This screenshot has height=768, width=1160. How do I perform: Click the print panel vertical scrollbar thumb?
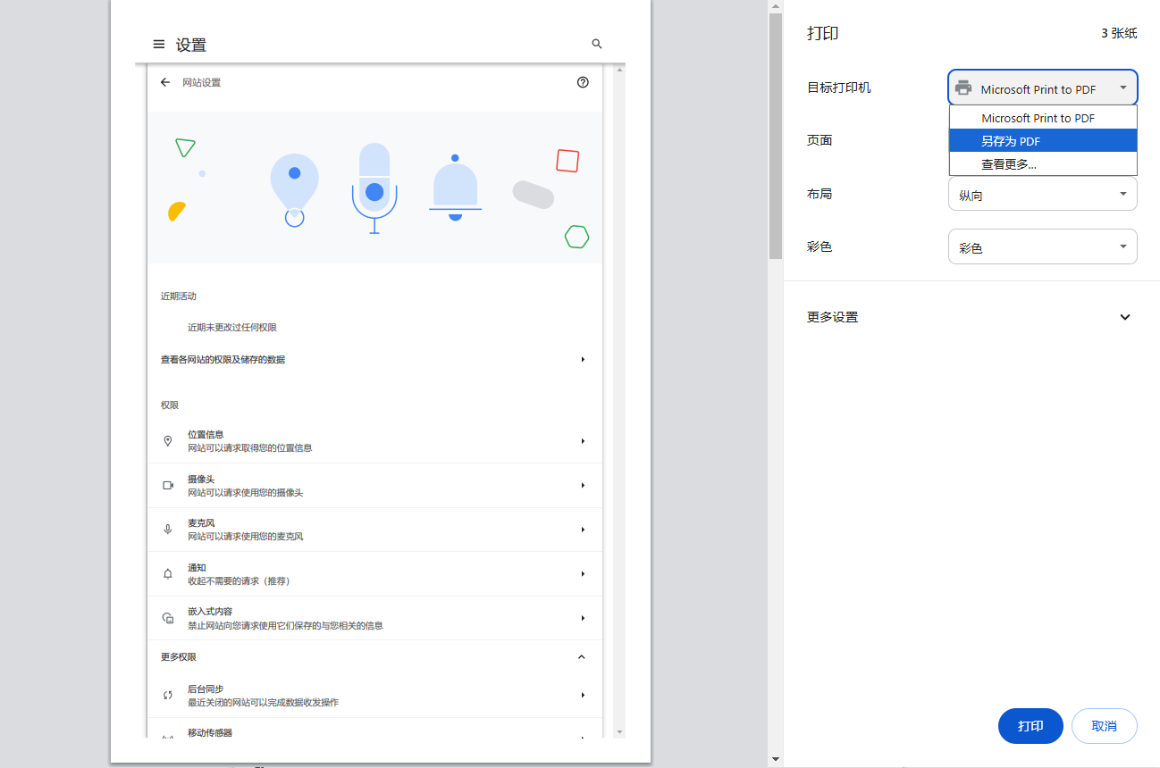(x=776, y=137)
